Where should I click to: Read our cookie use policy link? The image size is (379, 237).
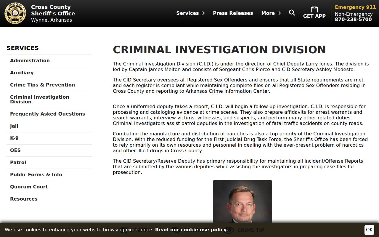191,230
